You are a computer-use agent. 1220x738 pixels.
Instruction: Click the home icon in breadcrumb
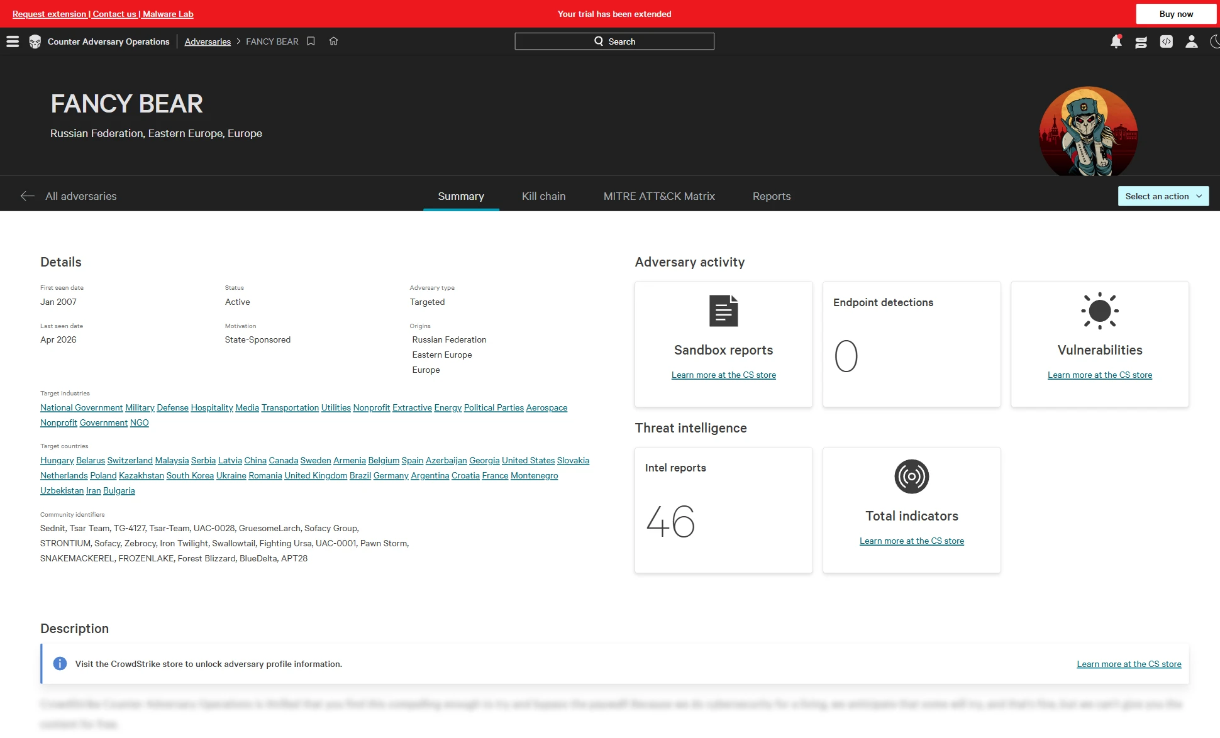334,41
